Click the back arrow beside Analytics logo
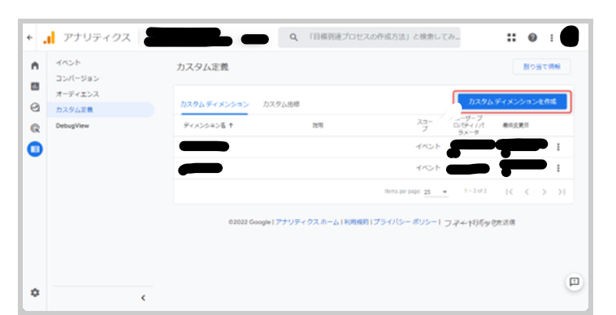616x315 pixels. coord(30,37)
